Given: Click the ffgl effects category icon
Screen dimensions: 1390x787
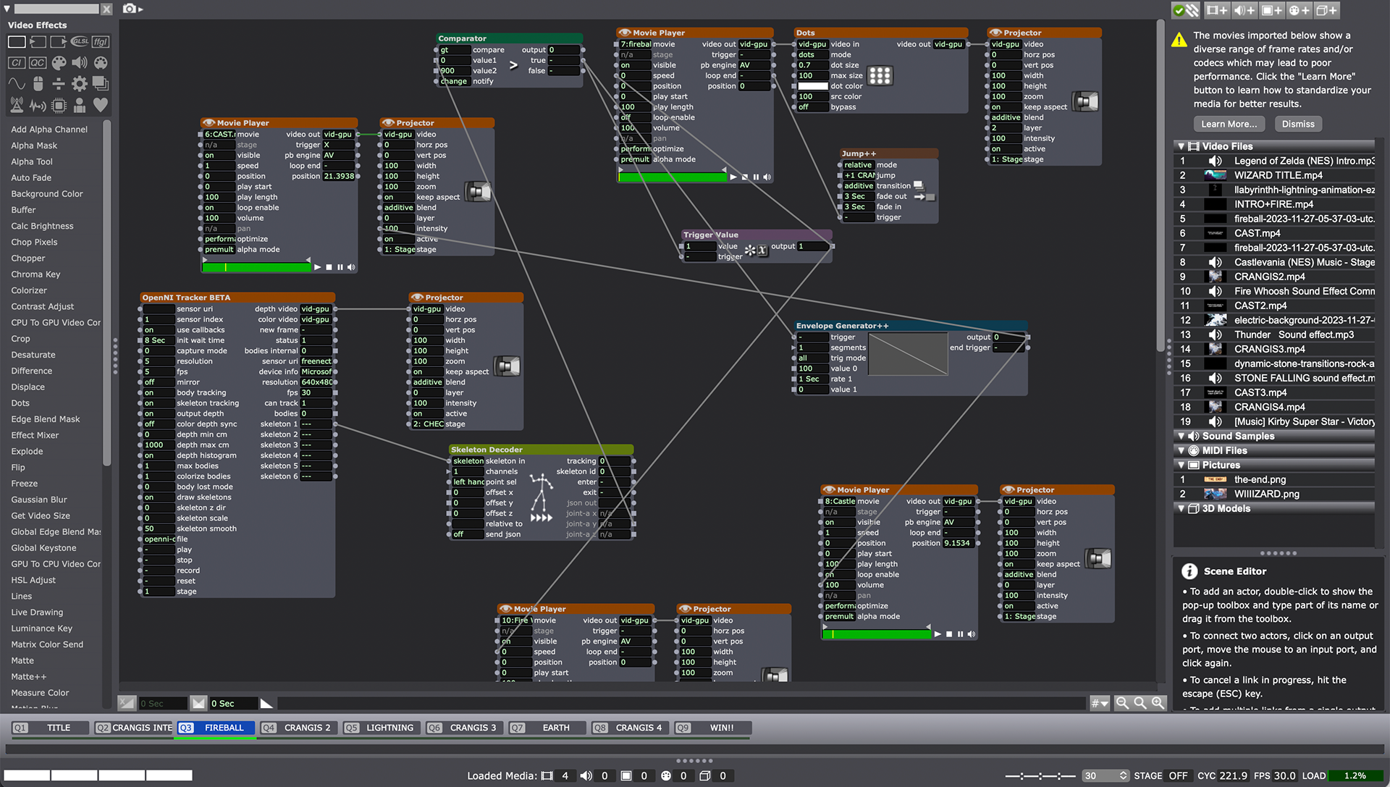Looking at the screenshot, I should [x=101, y=42].
